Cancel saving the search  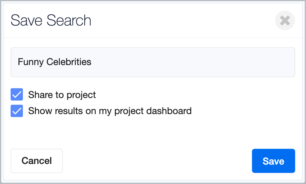pyautogui.click(x=37, y=161)
